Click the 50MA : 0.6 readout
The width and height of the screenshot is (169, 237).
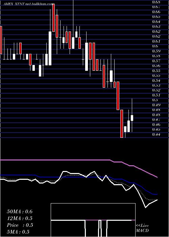click(20, 212)
